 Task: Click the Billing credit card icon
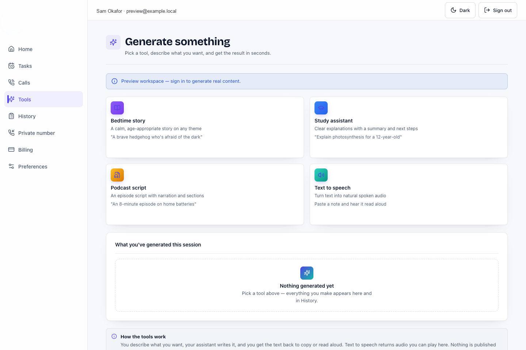click(11, 149)
